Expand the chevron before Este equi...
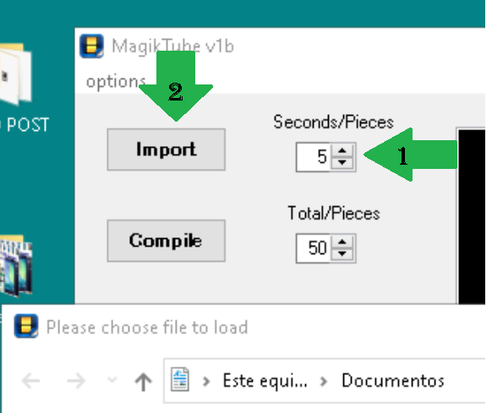492x413 pixels. [206, 381]
